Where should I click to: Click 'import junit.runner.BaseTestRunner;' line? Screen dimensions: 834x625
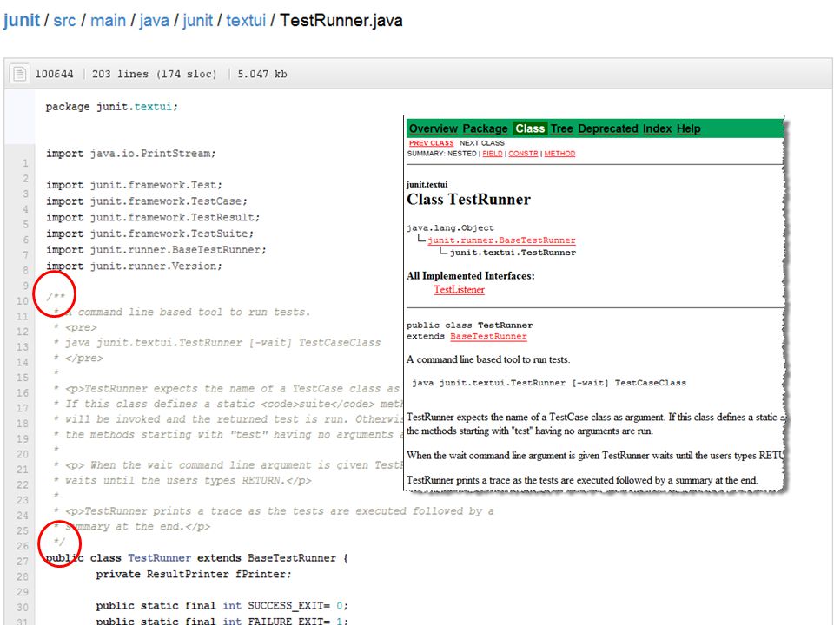click(x=156, y=250)
